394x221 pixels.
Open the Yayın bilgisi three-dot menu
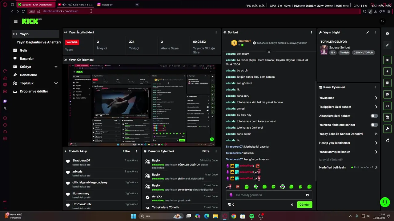pos(375,32)
